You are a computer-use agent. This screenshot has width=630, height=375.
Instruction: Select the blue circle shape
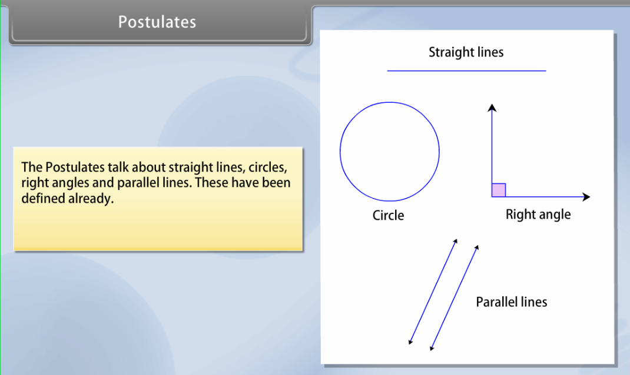[340, 152]
